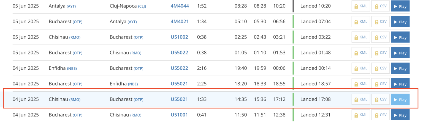Play the highlighted Chisinau to Bucharest U55021 flight
Viewport: 423px width, 122px height.
[400, 99]
